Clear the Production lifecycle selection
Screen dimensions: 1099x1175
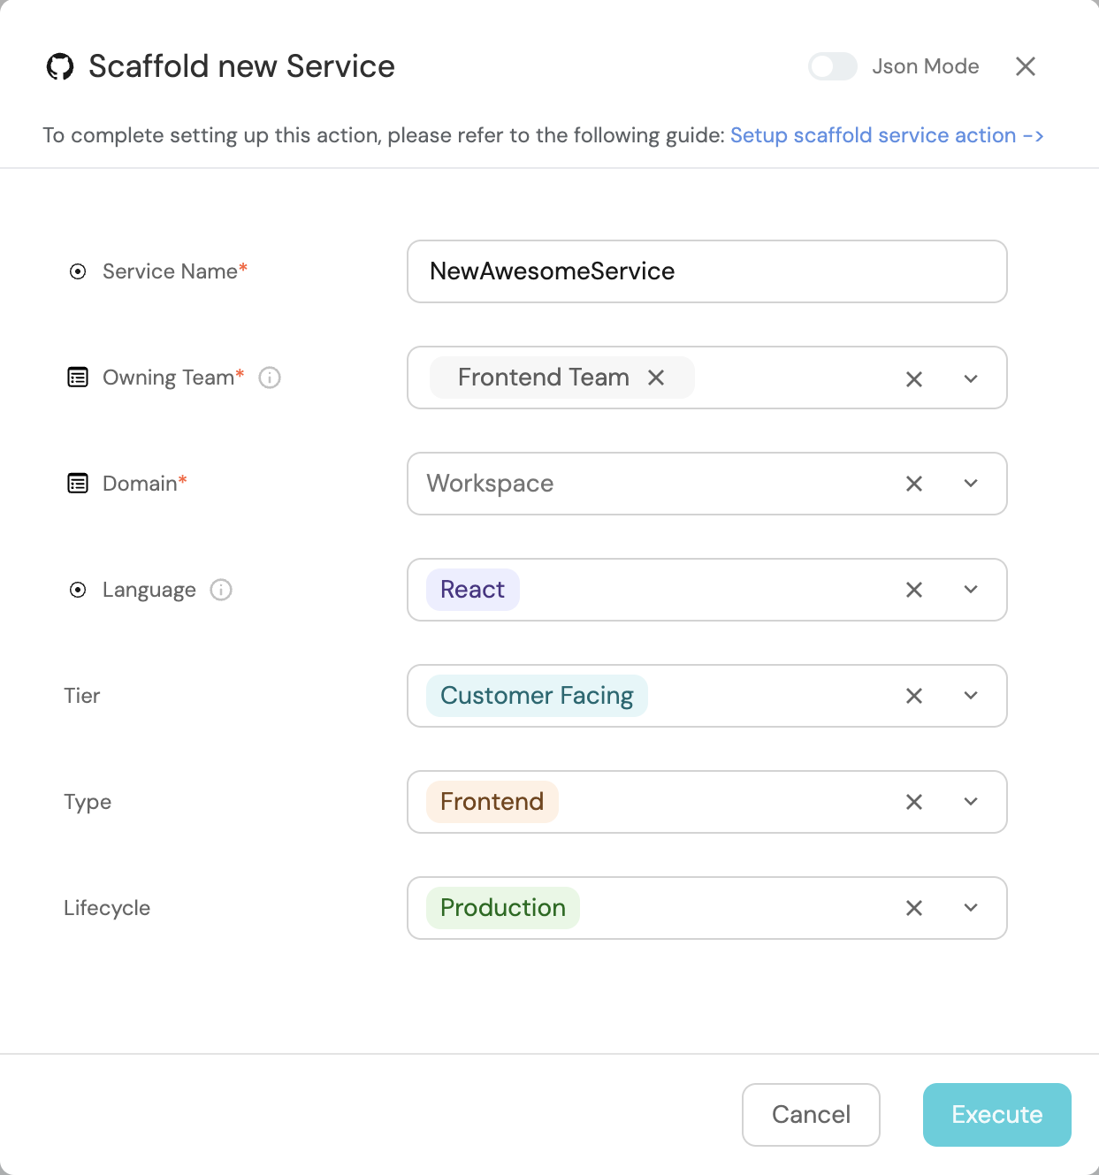pos(914,908)
